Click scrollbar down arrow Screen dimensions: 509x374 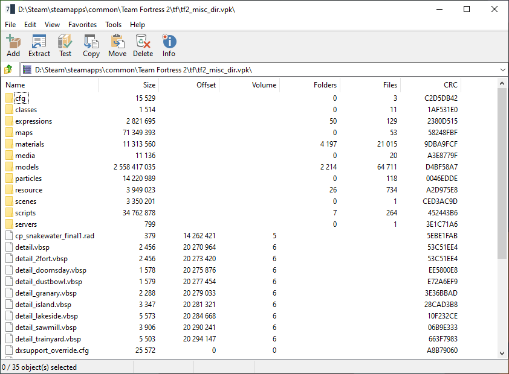click(502, 353)
